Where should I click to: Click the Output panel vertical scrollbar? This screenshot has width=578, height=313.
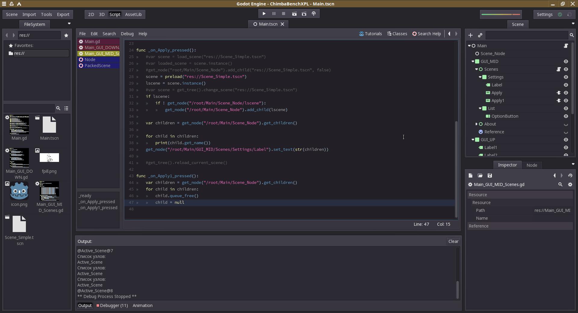point(458,273)
